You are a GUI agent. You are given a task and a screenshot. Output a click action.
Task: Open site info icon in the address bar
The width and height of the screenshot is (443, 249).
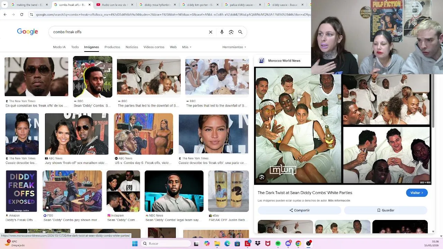31,15
